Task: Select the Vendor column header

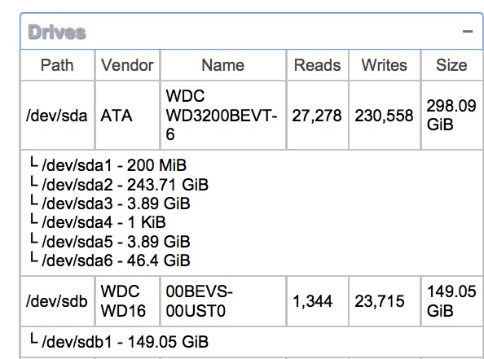Action: pos(127,65)
